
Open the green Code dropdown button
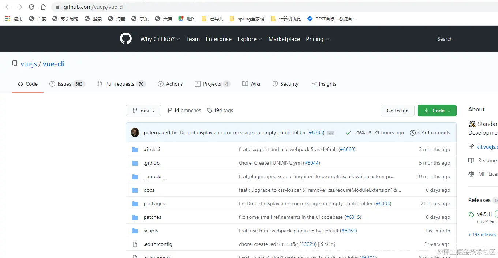tap(437, 111)
